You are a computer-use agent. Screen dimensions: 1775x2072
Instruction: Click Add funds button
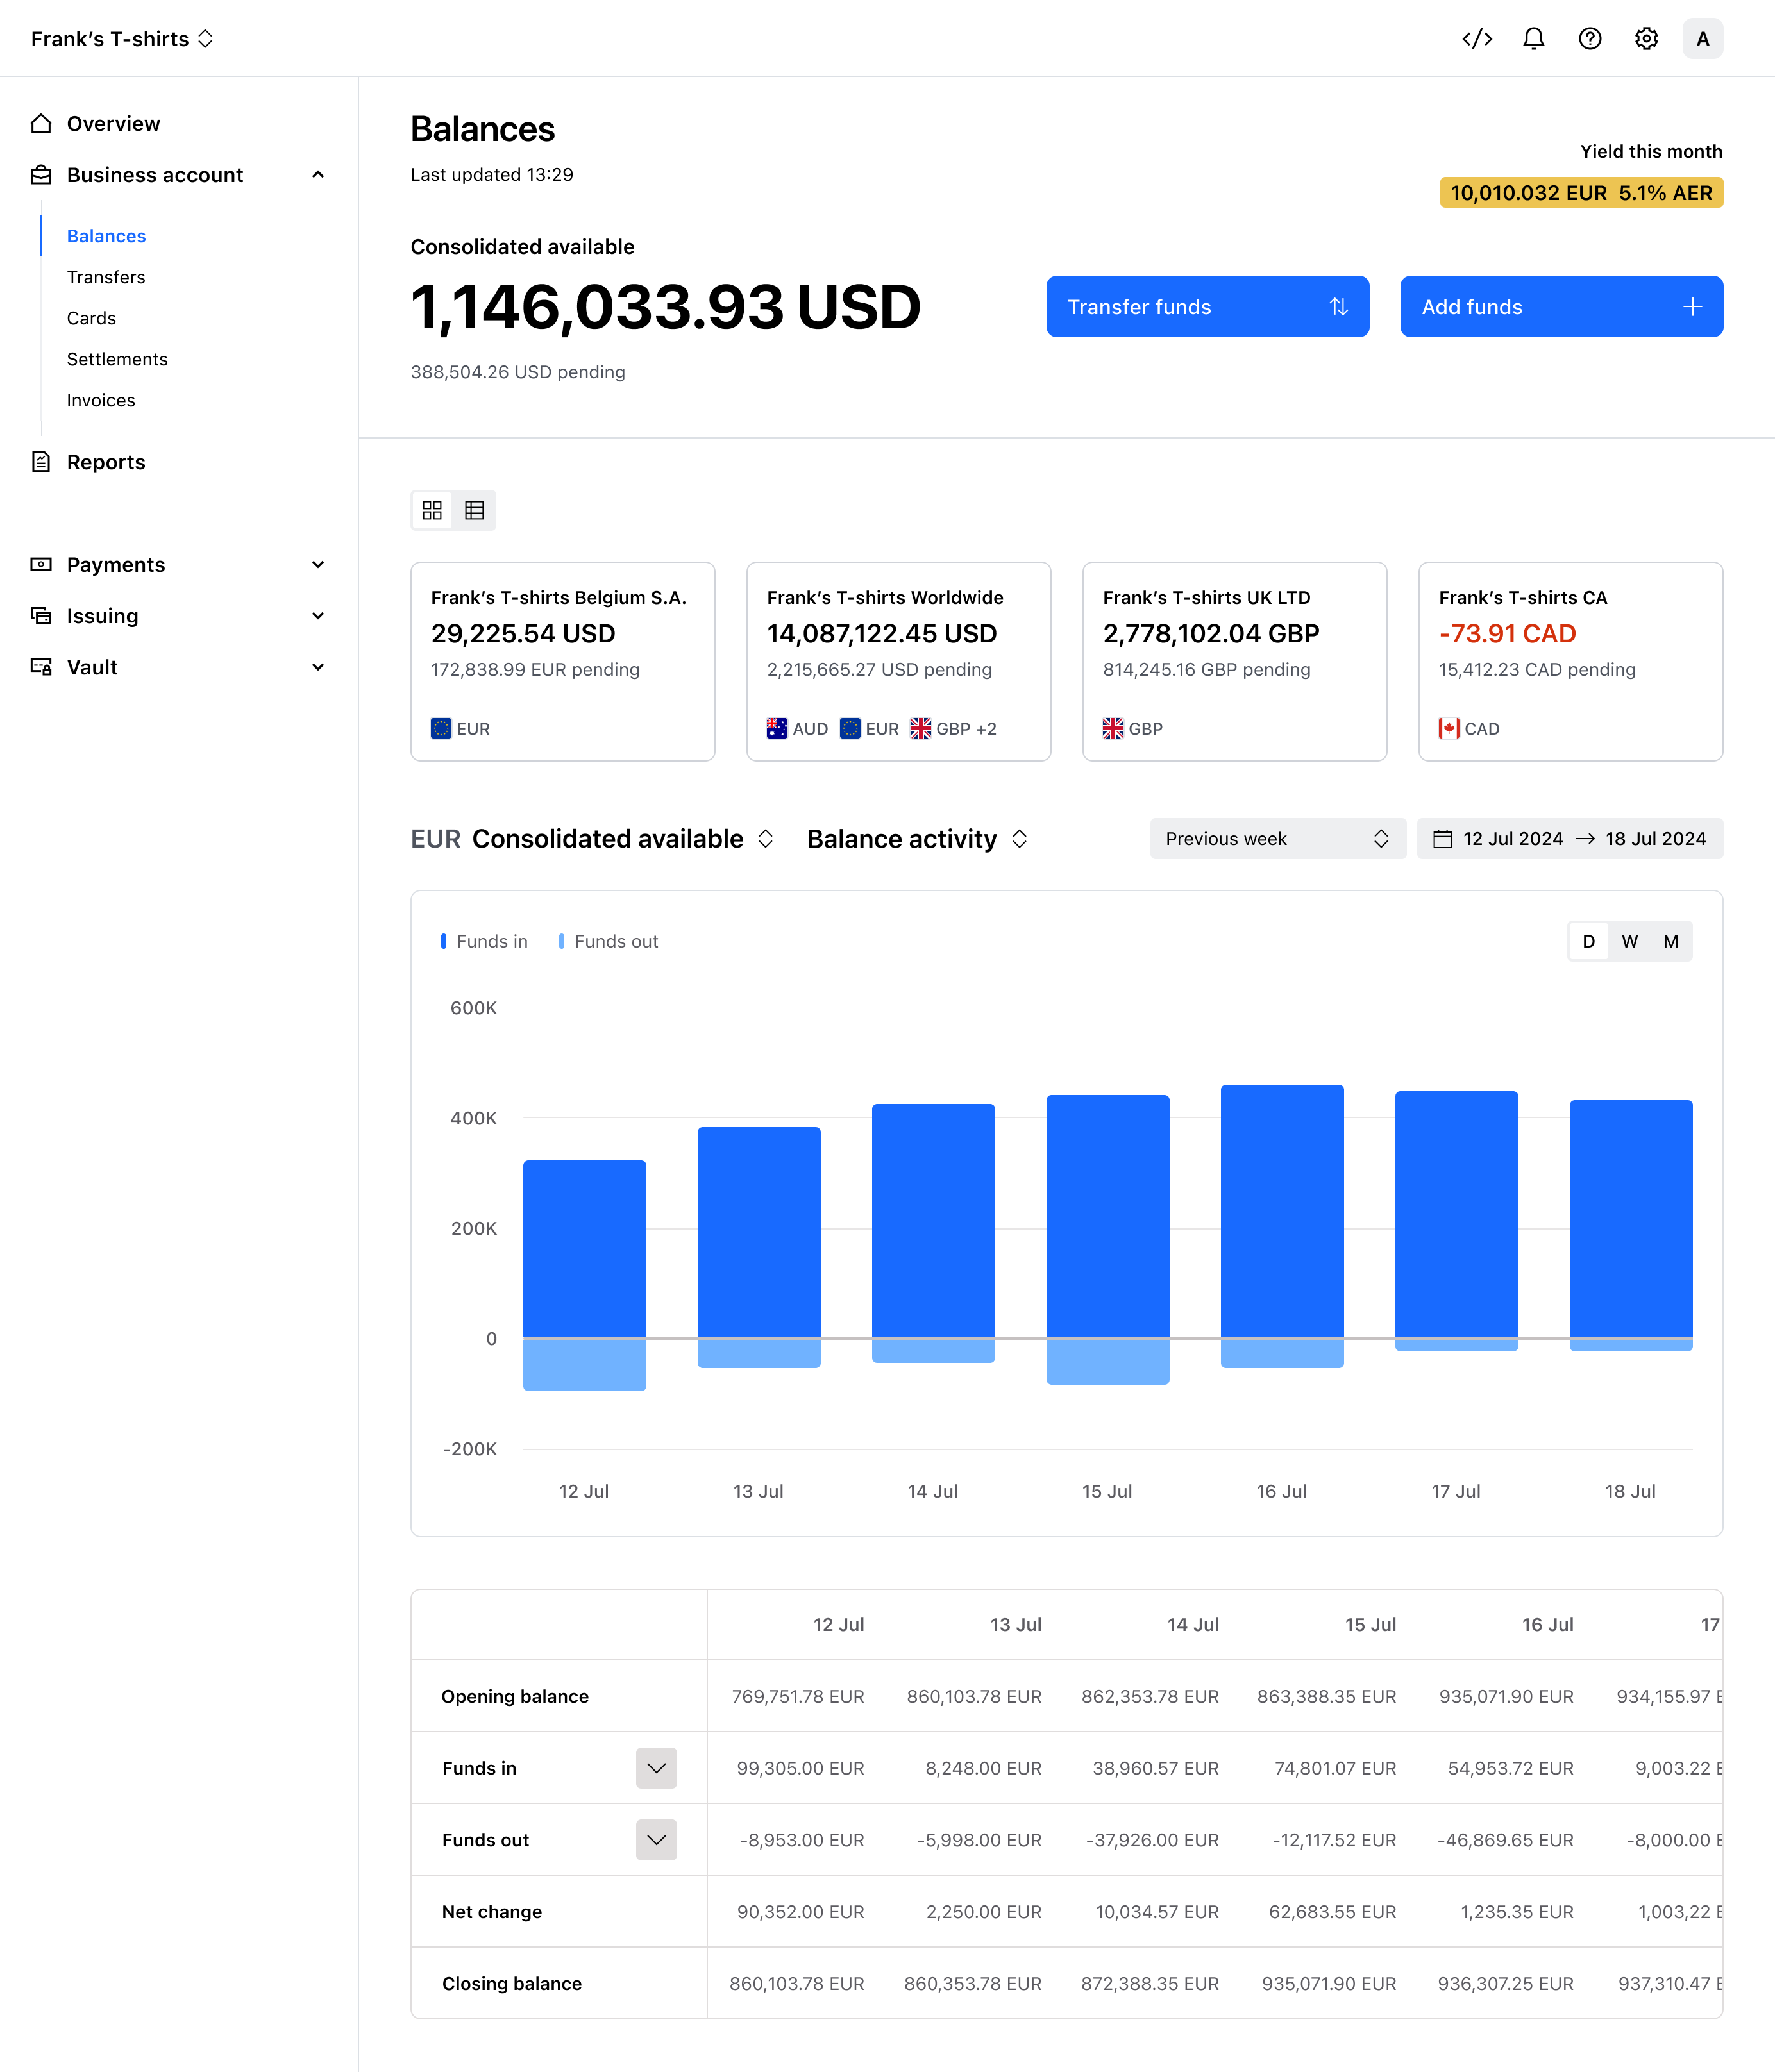[1561, 306]
